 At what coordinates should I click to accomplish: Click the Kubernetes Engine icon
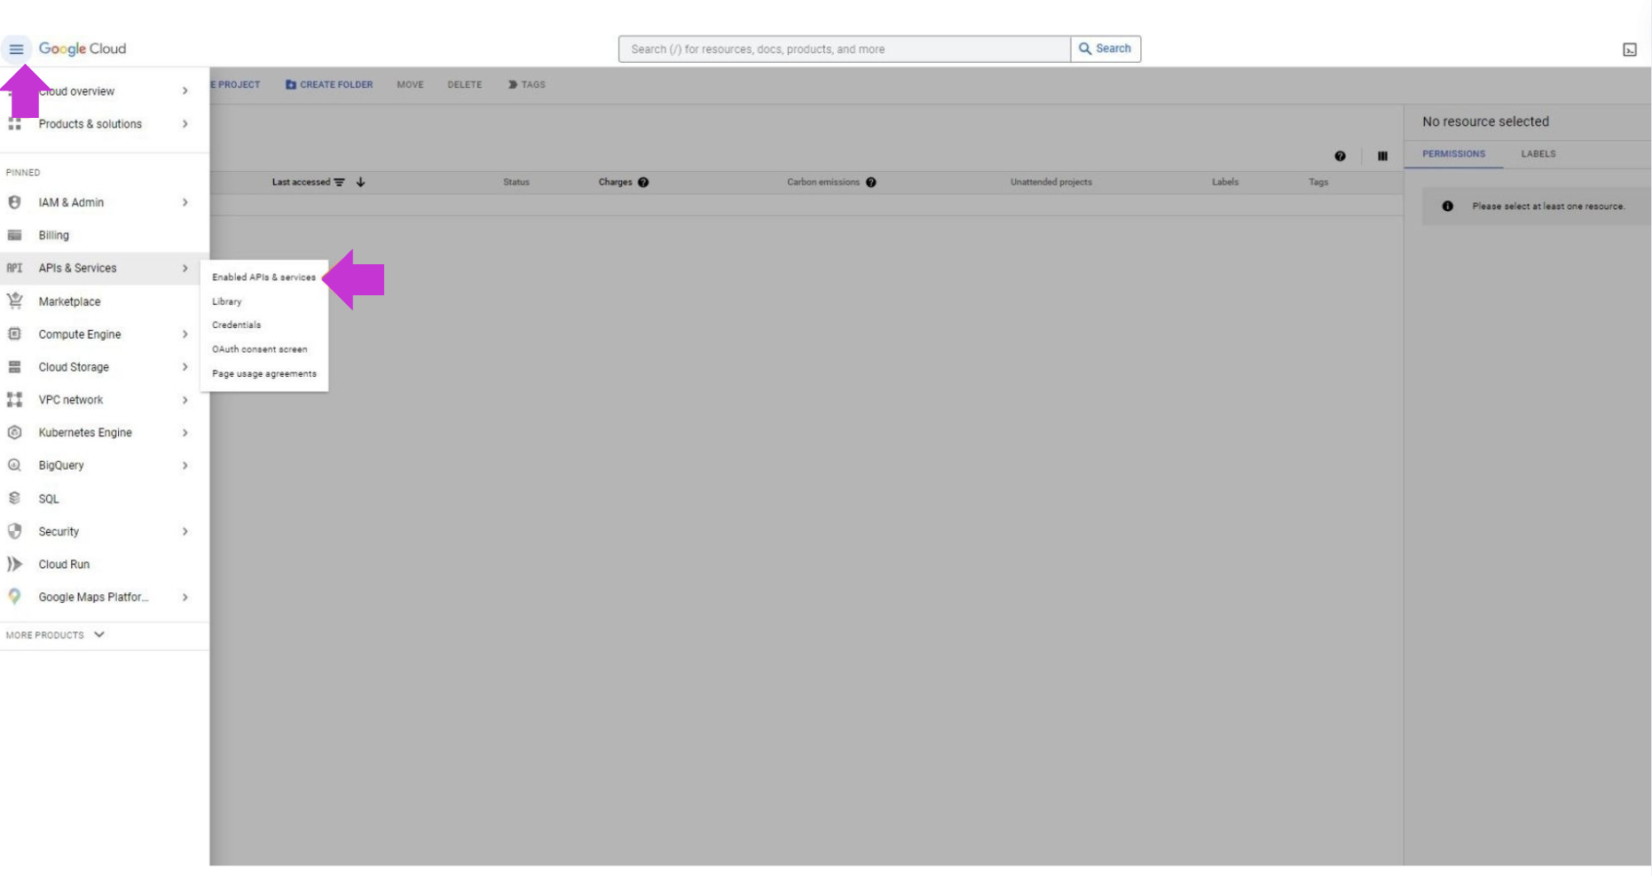[14, 433]
